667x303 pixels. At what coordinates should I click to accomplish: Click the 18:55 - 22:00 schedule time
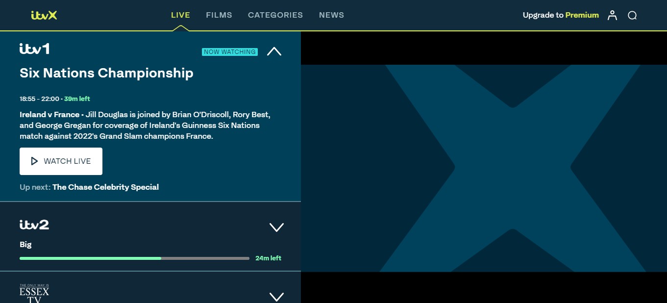pos(39,99)
